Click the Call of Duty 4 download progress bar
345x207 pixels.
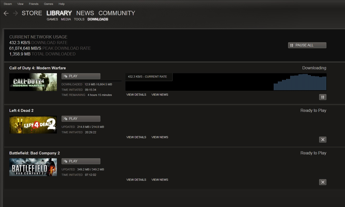92,81
